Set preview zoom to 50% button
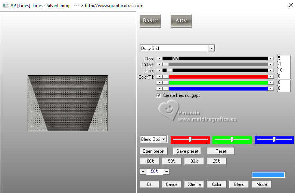The width and height of the screenshot is (295, 193). tap(172, 161)
